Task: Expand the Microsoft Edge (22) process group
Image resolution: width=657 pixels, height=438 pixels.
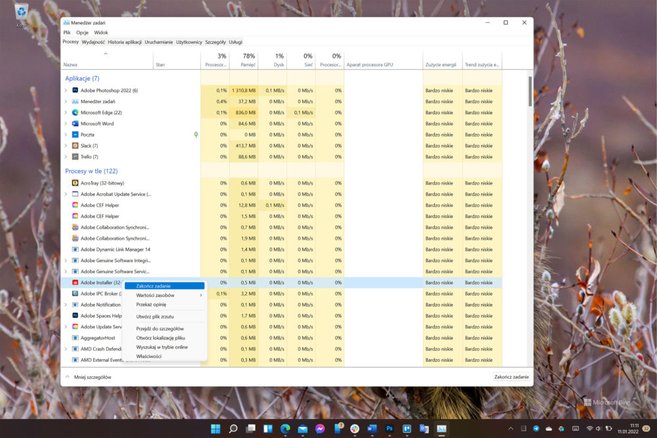Action: tap(66, 113)
